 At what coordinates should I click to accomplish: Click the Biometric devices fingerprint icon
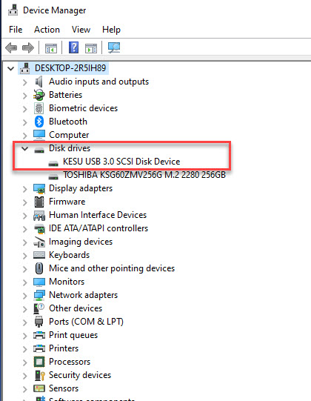39,108
